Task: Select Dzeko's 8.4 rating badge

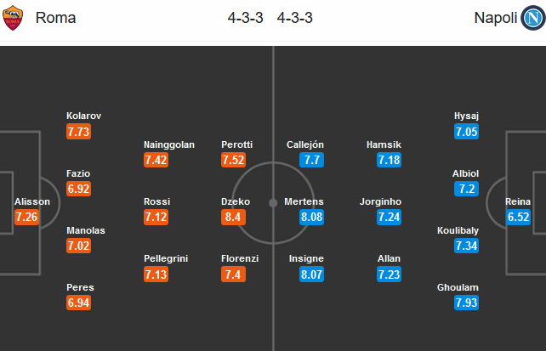Action: point(233,217)
